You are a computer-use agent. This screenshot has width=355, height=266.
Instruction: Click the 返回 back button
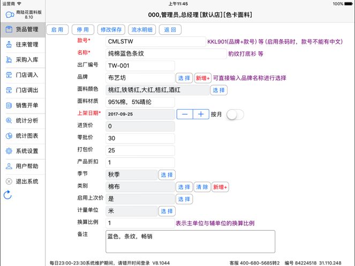click(x=170, y=29)
